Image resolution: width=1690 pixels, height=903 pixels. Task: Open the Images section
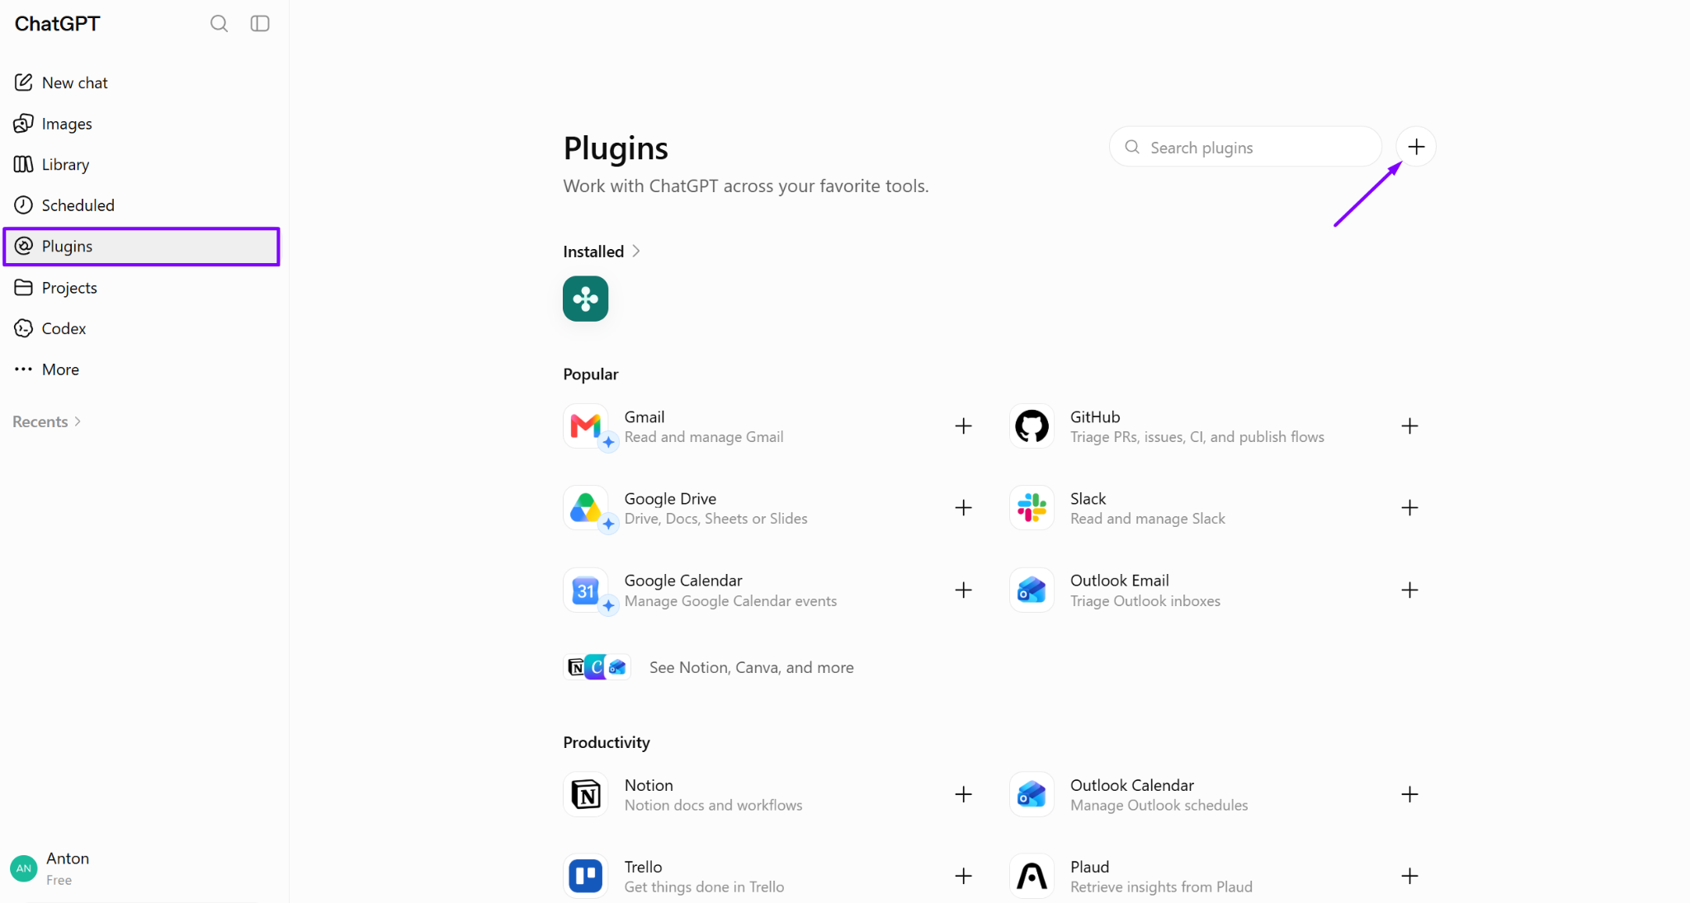click(142, 124)
